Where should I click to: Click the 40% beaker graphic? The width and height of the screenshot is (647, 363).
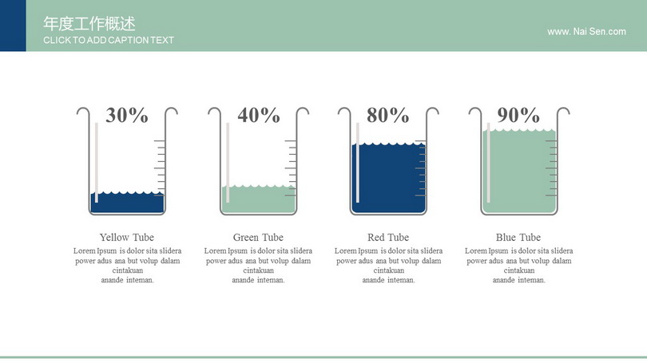tap(258, 161)
